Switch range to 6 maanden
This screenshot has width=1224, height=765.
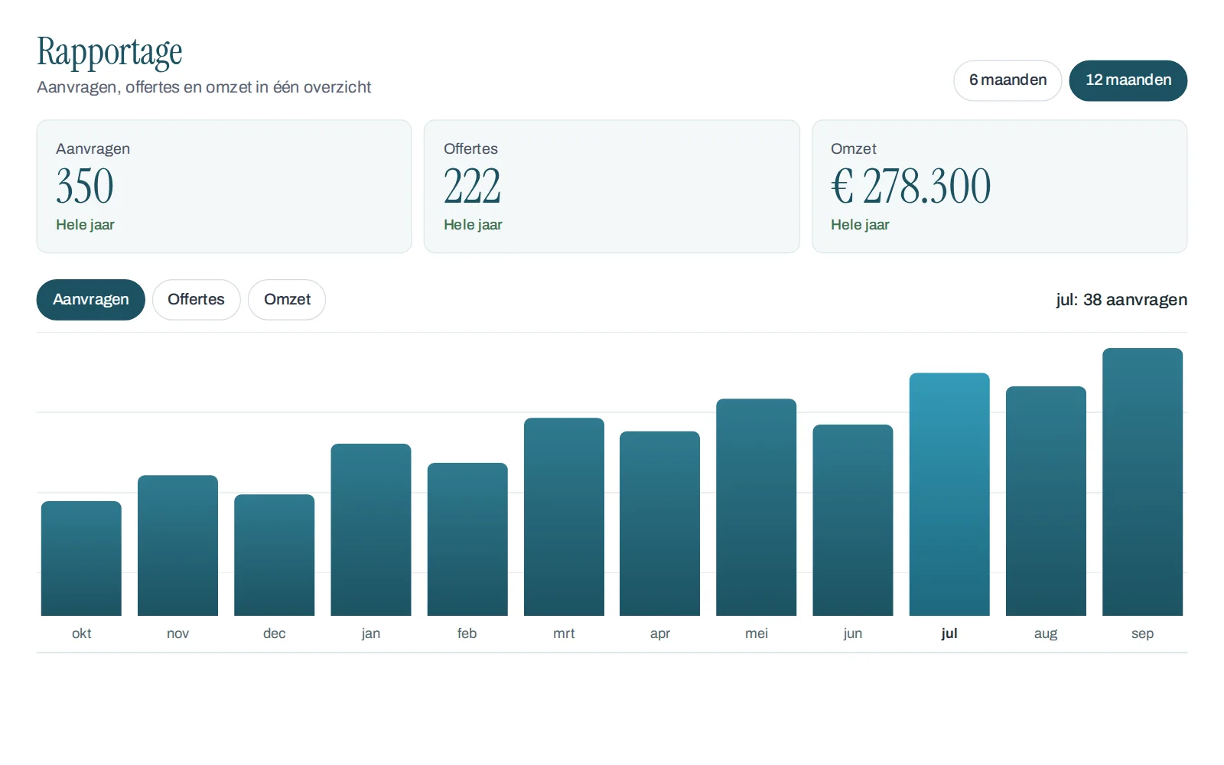(1008, 80)
